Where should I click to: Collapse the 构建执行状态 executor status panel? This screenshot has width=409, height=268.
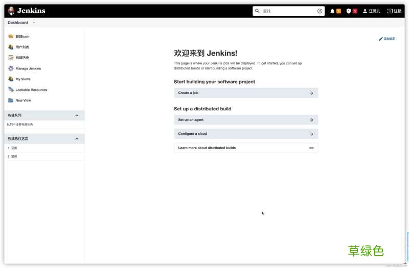(77, 139)
